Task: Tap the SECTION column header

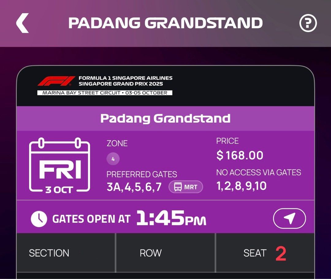Action: (x=49, y=253)
